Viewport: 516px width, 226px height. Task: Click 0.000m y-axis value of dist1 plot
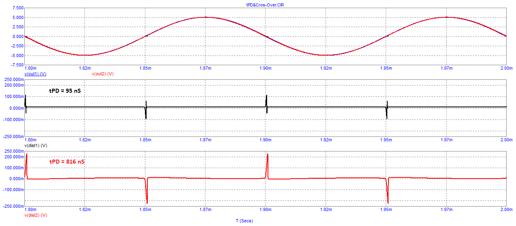point(16,108)
